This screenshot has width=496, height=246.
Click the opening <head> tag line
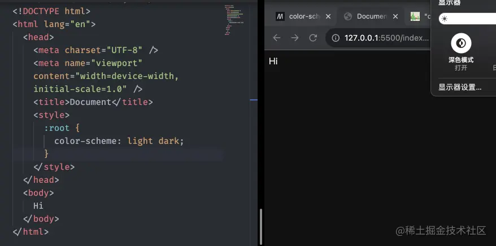click(x=38, y=37)
